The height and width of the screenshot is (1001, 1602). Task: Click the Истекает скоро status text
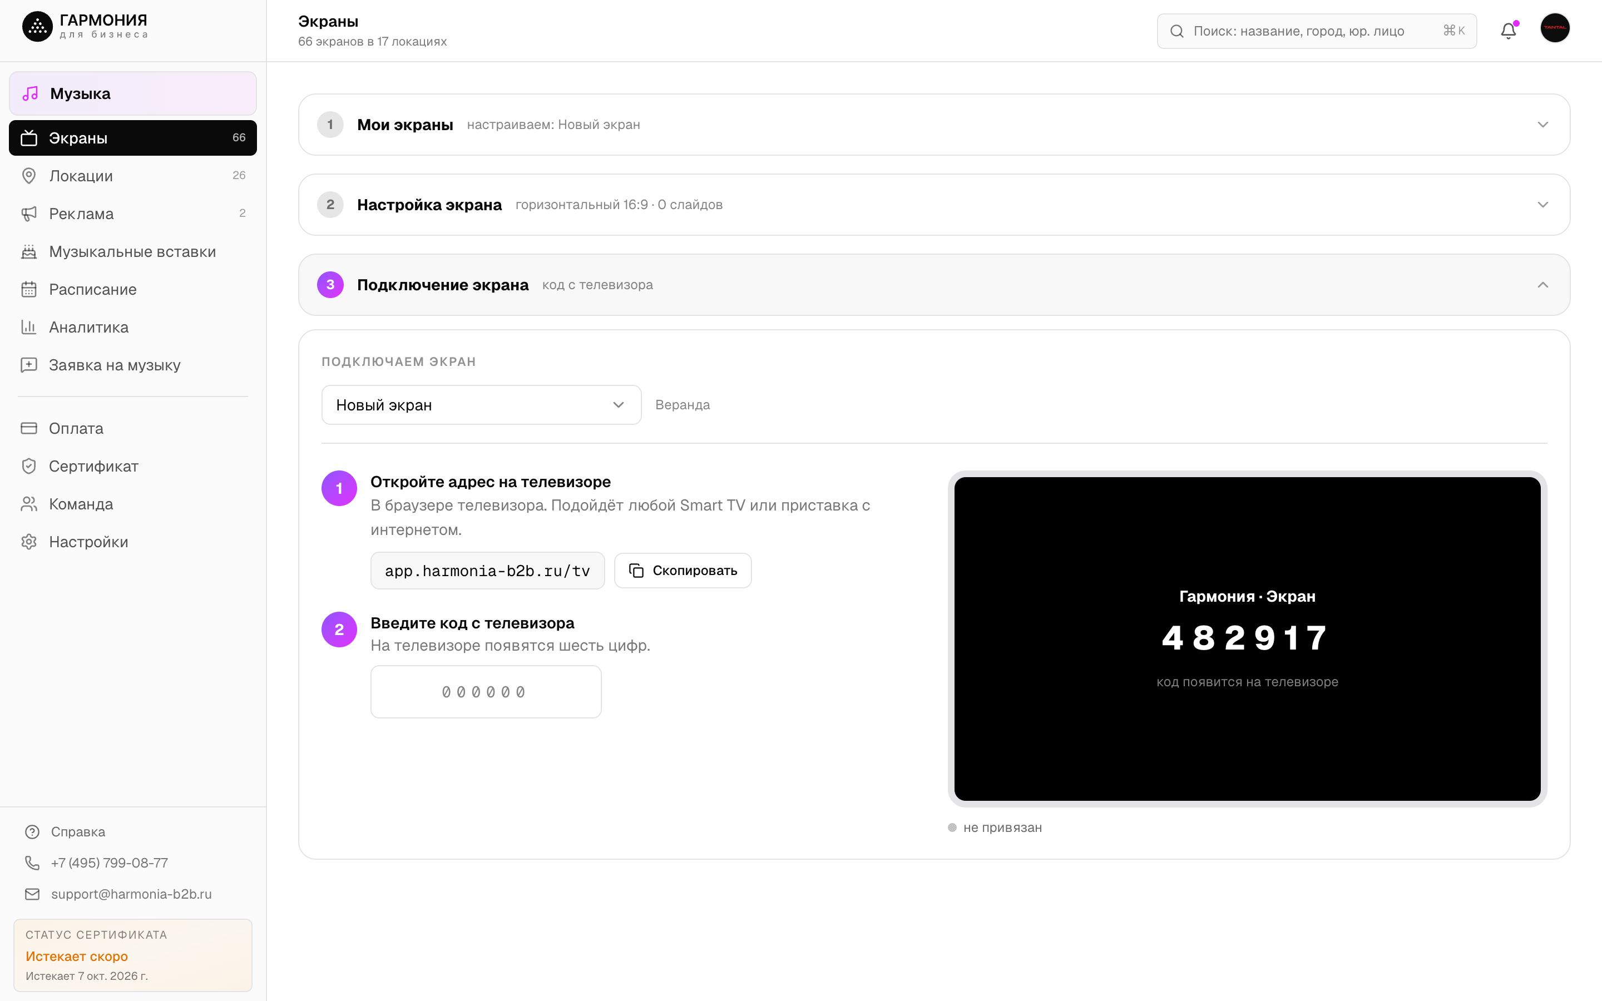click(x=77, y=955)
